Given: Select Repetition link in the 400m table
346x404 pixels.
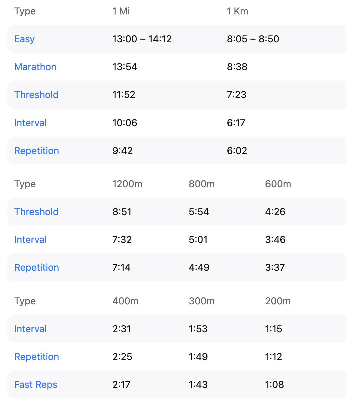Looking at the screenshot, I should coord(37,357).
